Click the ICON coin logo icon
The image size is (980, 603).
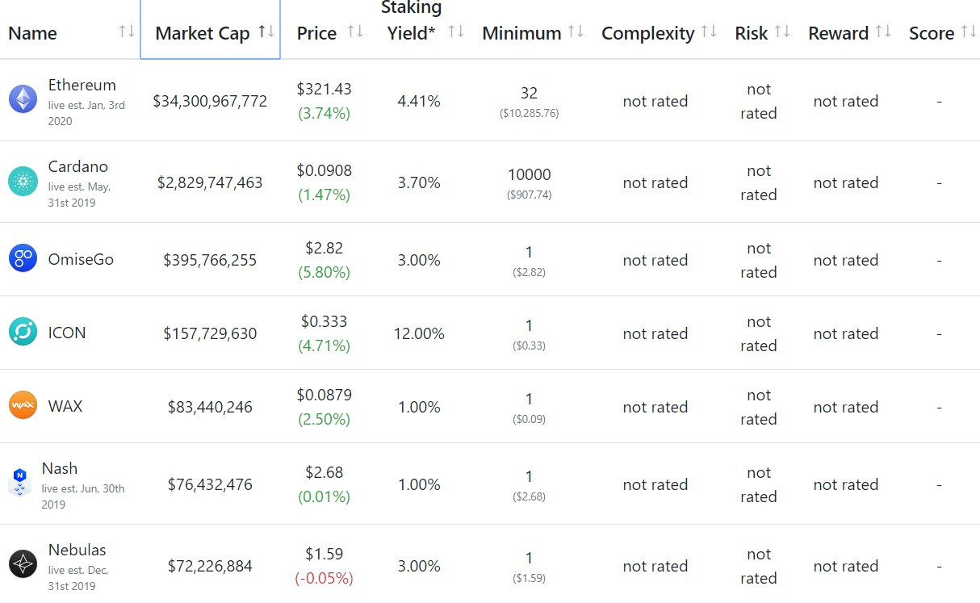pyautogui.click(x=23, y=333)
